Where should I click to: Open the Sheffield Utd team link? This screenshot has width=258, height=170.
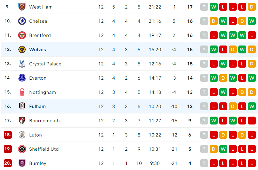[44, 149]
